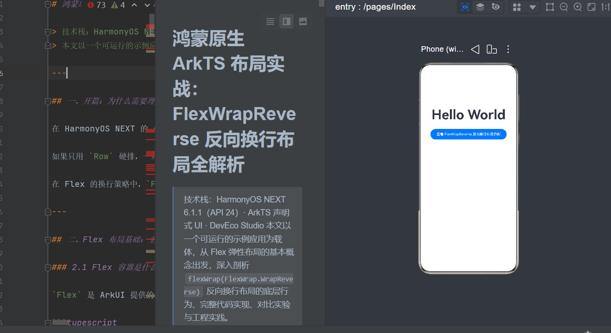Enable the inspector eye toggle in previewer toolbar
Viewport: 611px width, 333px height.
(x=465, y=7)
